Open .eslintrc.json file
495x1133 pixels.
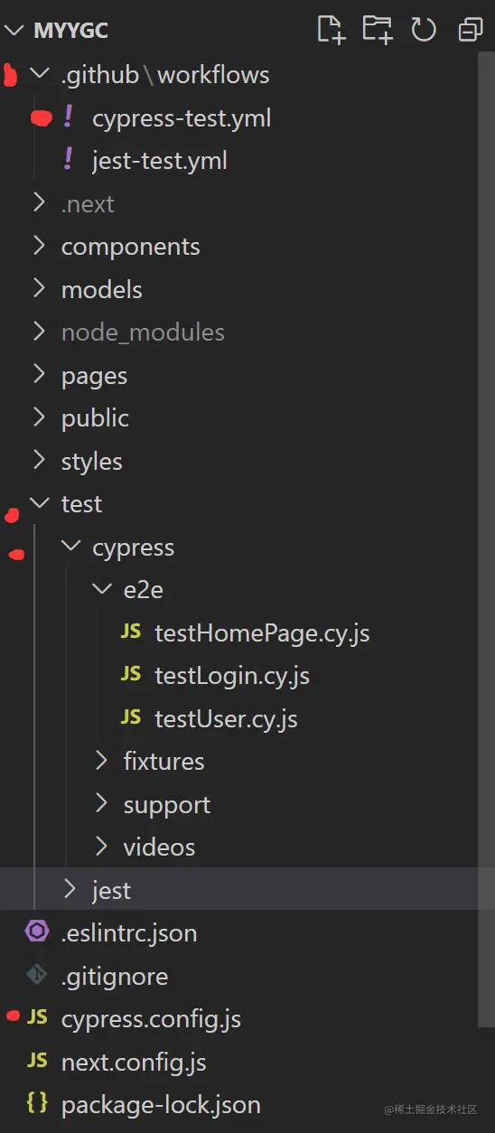[x=129, y=933]
